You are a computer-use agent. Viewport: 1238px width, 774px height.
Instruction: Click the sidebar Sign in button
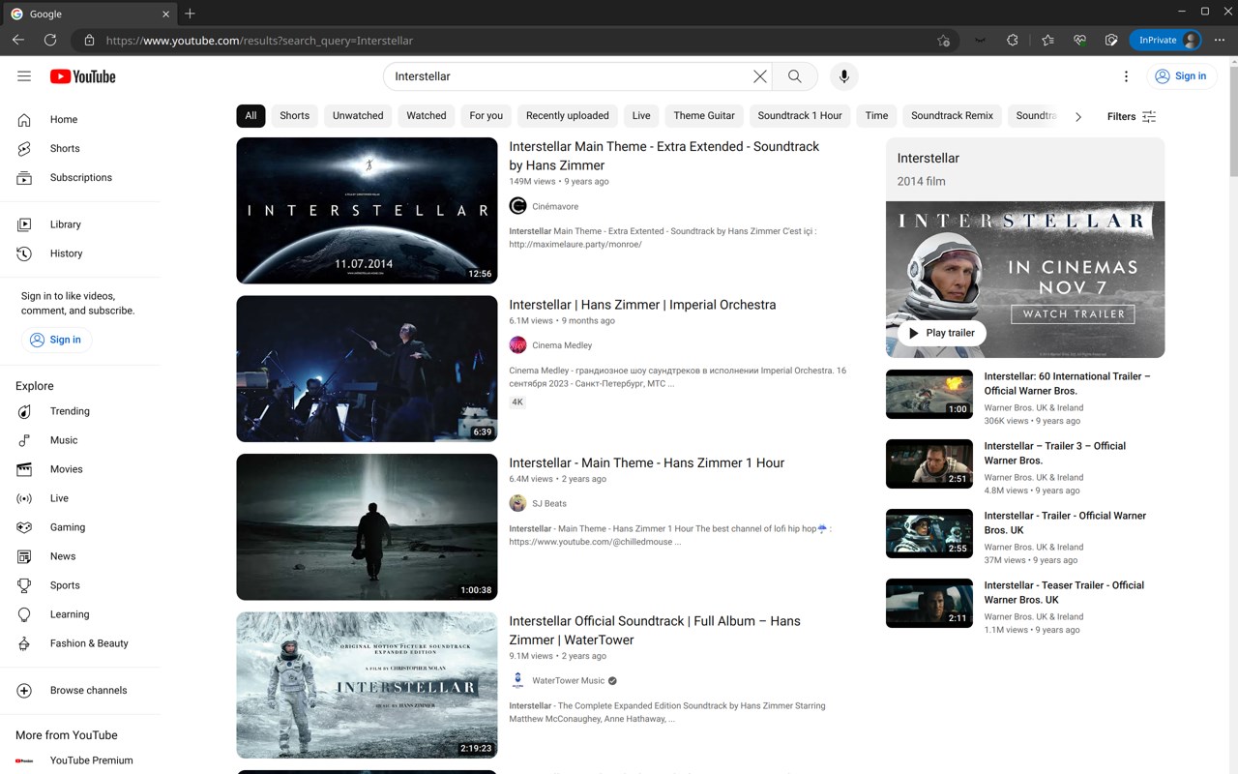tap(56, 340)
